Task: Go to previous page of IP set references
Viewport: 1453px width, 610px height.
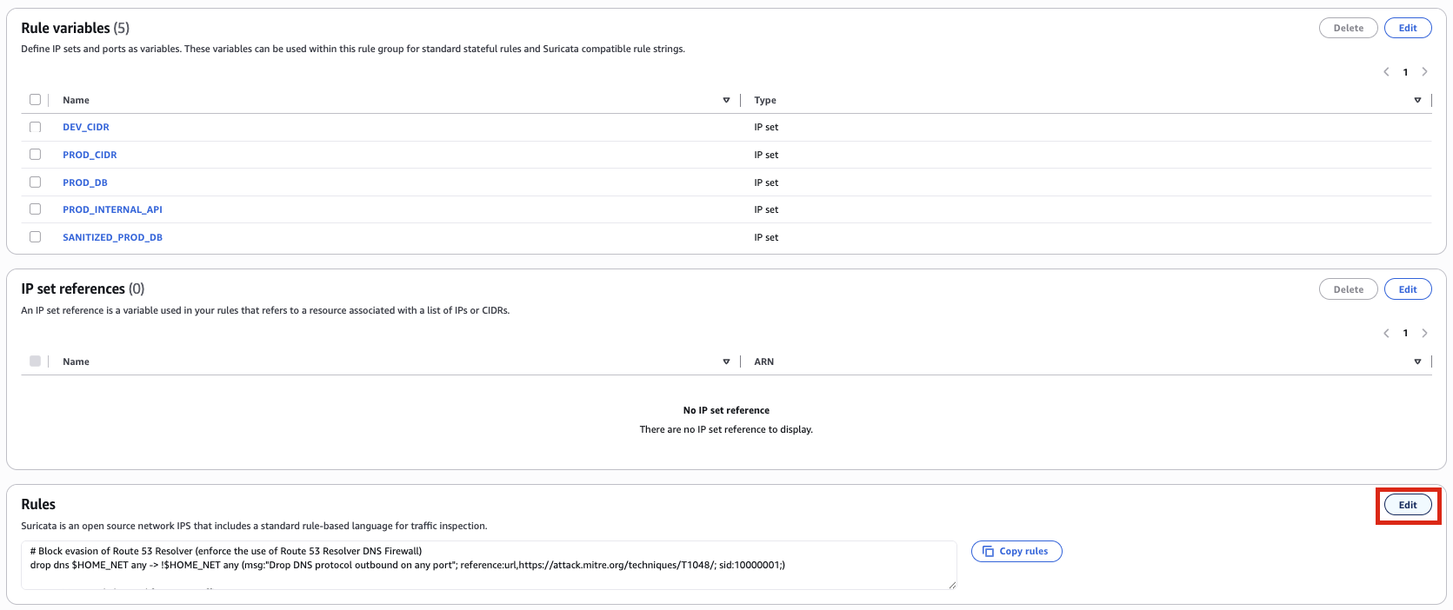Action: coord(1386,334)
